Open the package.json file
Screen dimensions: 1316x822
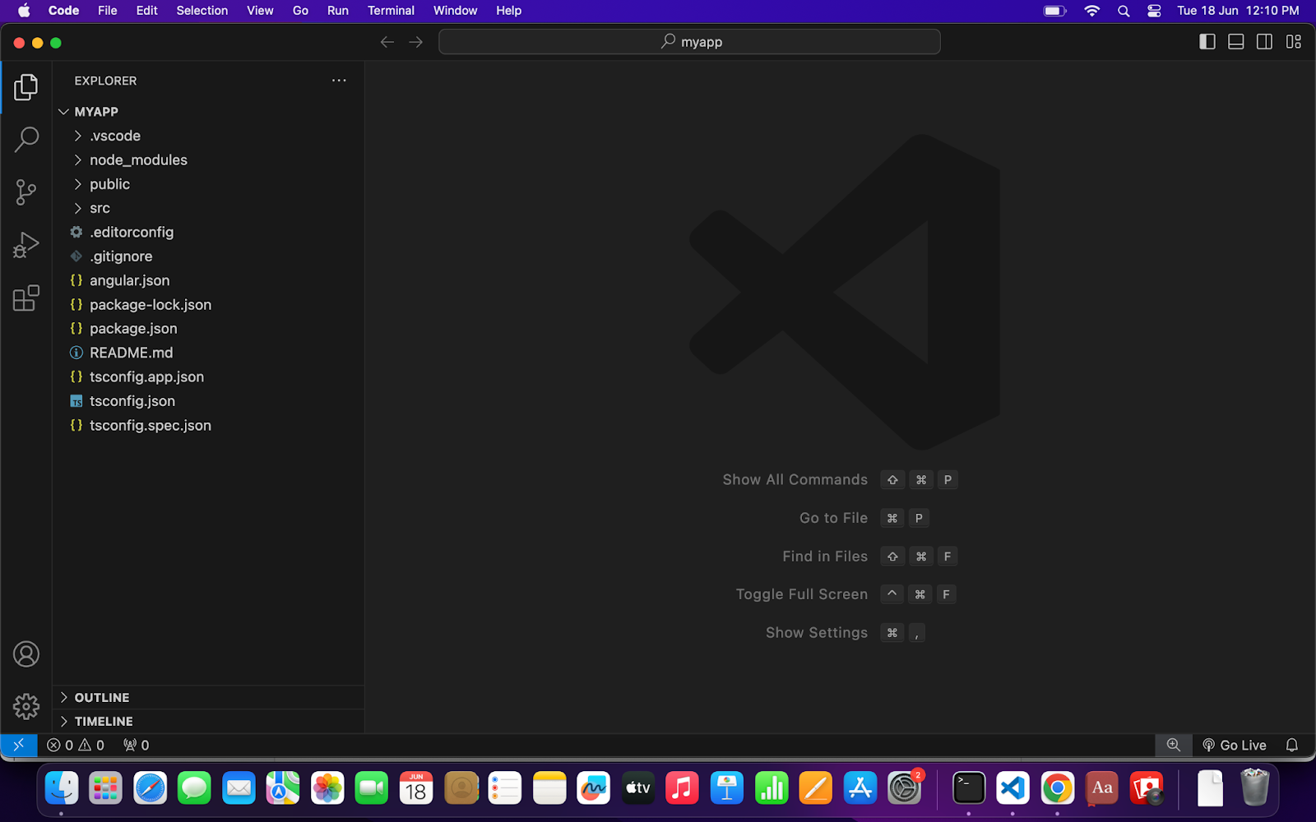pyautogui.click(x=133, y=329)
